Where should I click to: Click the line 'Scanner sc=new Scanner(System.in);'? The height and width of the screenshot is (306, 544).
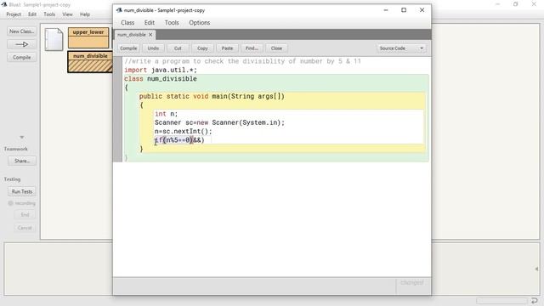coord(219,122)
